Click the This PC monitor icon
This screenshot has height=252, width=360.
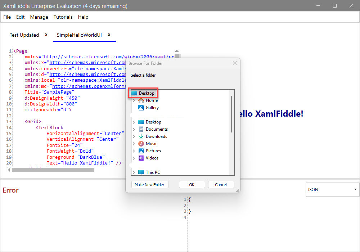[x=141, y=172]
